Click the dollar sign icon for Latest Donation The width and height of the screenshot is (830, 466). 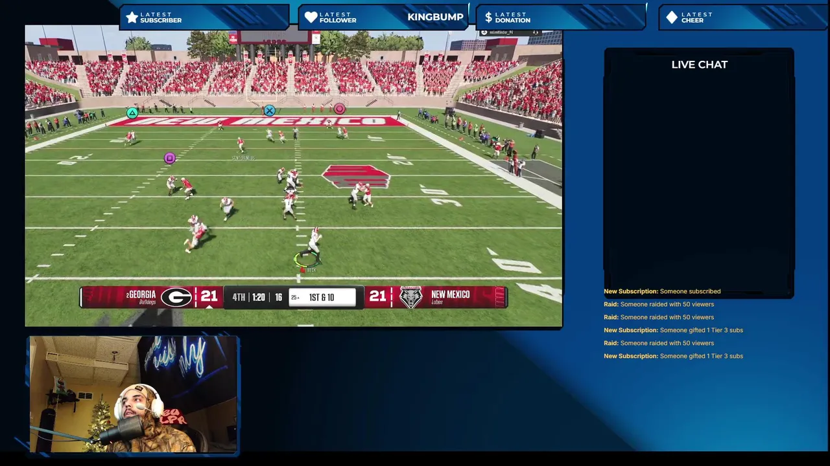488,17
